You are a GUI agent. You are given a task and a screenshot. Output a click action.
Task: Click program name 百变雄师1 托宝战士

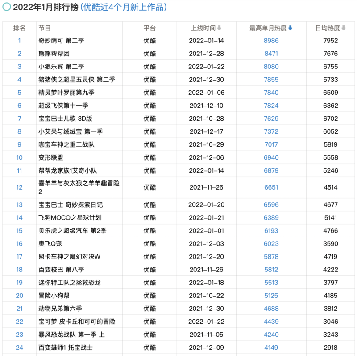point(66,348)
